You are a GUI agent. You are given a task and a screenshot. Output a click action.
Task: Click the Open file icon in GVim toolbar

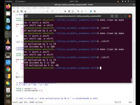tap(14, 11)
